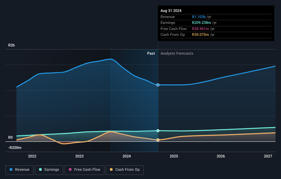The image size is (281, 179).
Task: Click the orange Cash From Op legend dot
Action: pyautogui.click(x=111, y=169)
